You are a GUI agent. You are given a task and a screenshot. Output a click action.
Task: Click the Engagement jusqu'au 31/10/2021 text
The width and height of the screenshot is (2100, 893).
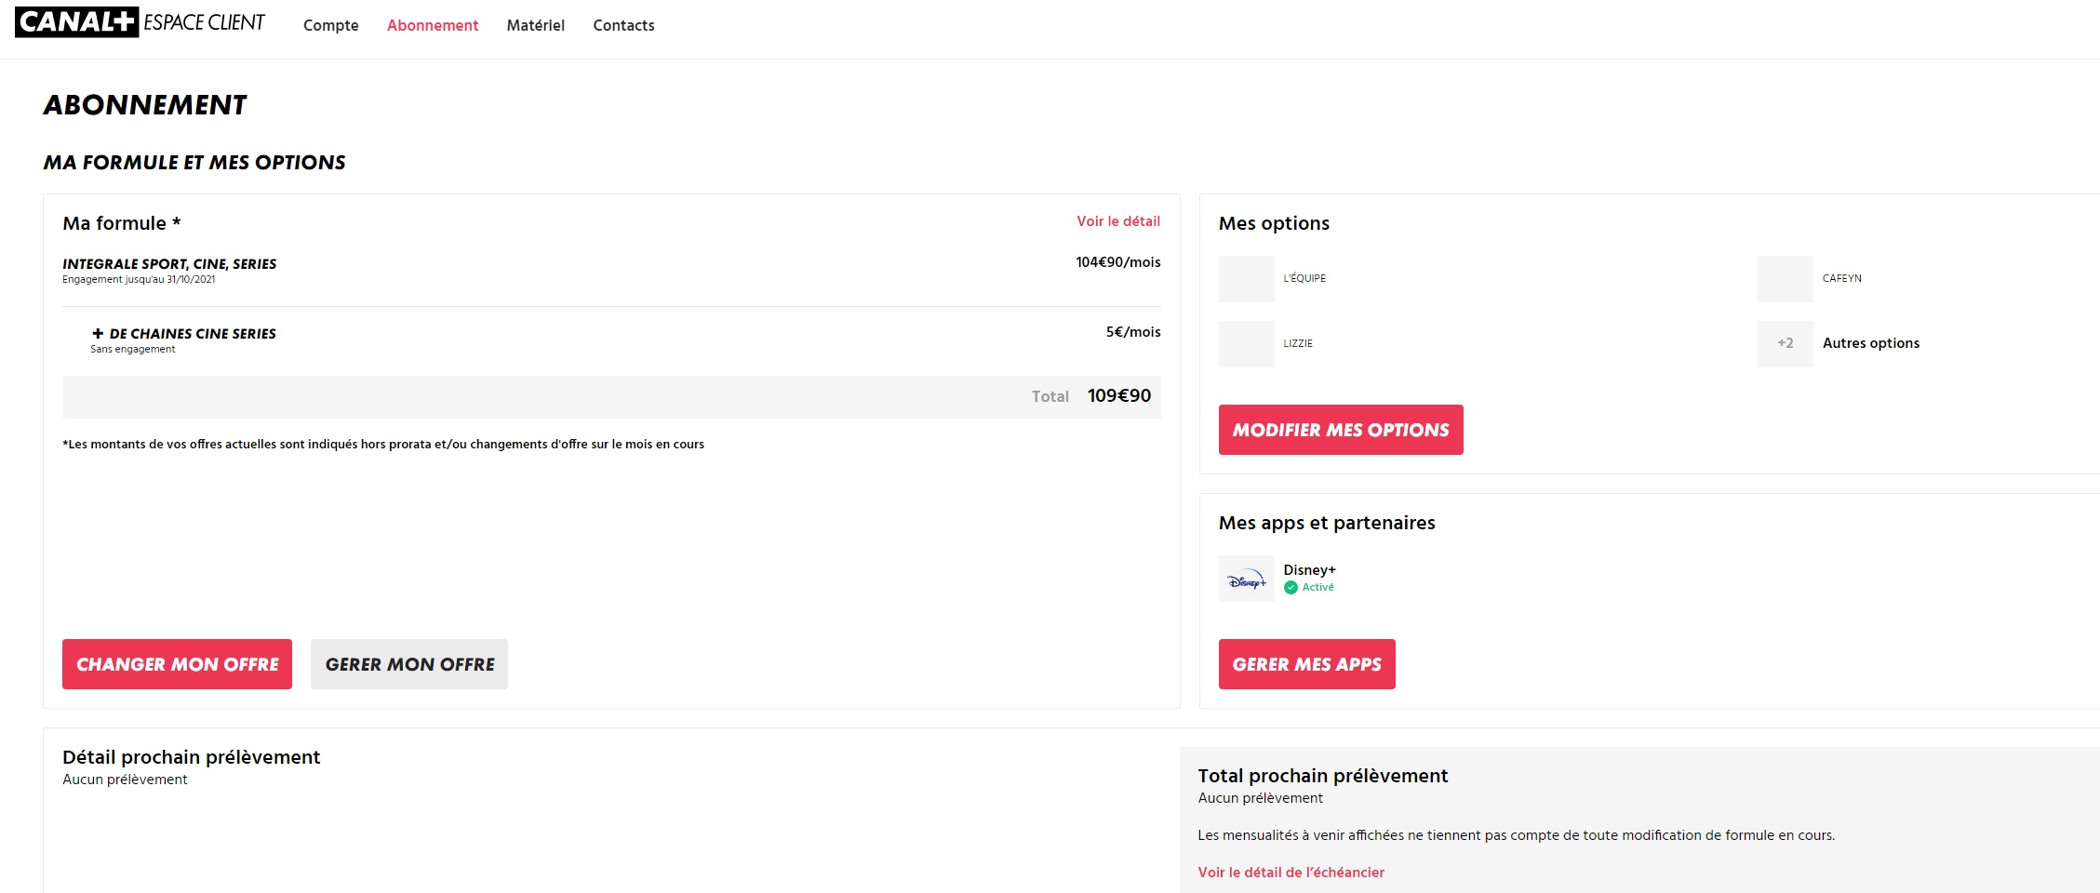(139, 279)
